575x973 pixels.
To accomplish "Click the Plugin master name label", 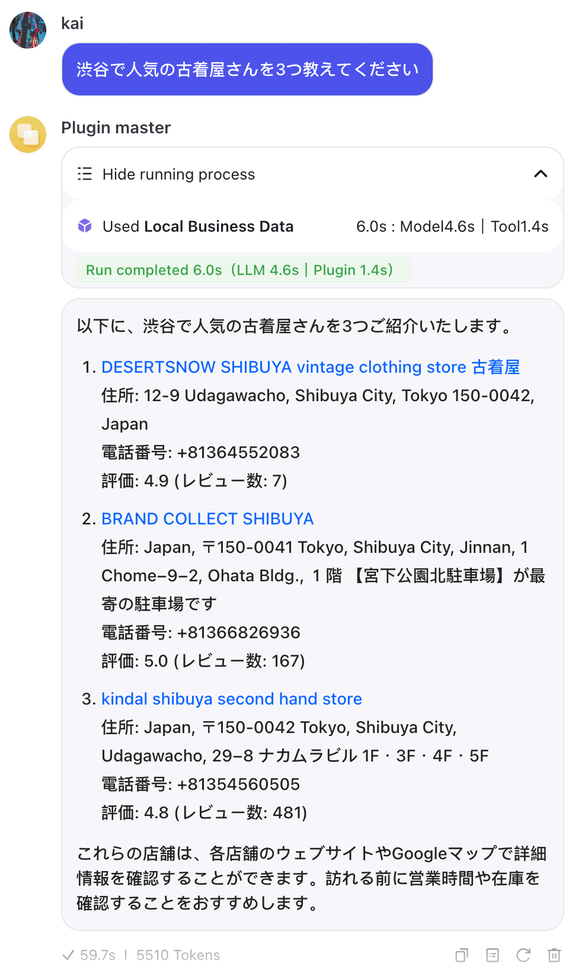I will (116, 128).
